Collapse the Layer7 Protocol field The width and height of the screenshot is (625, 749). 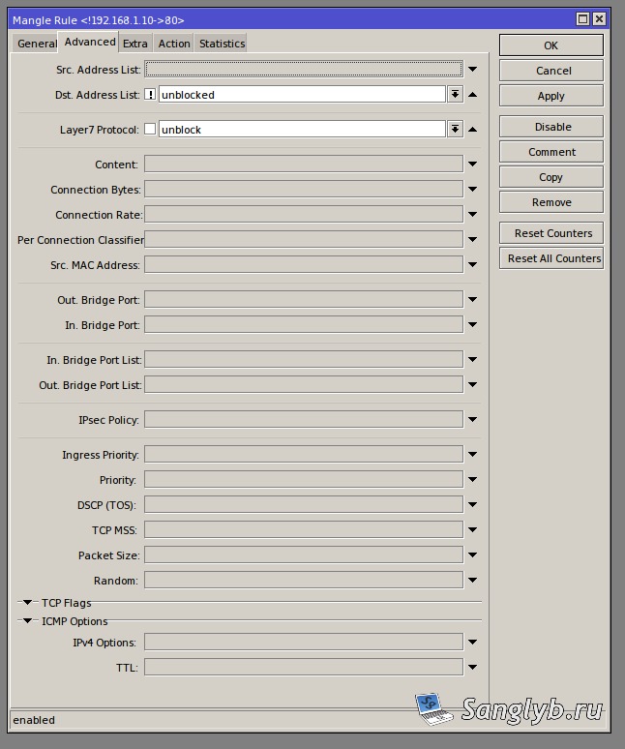click(x=473, y=129)
